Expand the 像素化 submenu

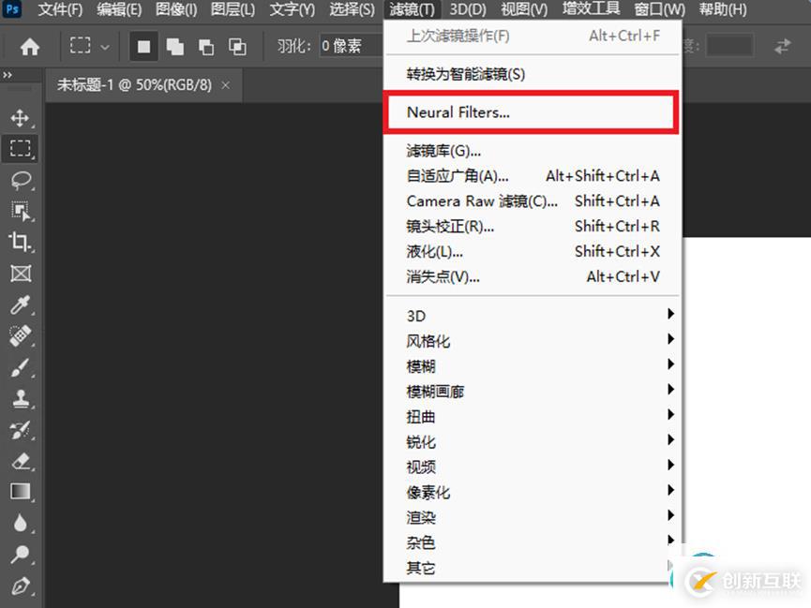click(533, 492)
